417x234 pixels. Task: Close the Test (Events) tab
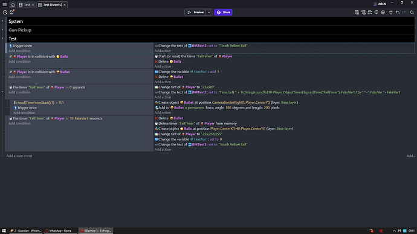(x=65, y=5)
